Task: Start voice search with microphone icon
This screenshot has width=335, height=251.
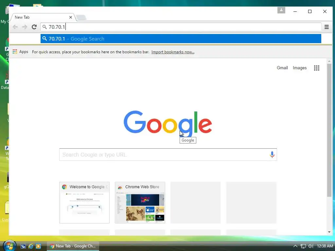Action: click(272, 155)
